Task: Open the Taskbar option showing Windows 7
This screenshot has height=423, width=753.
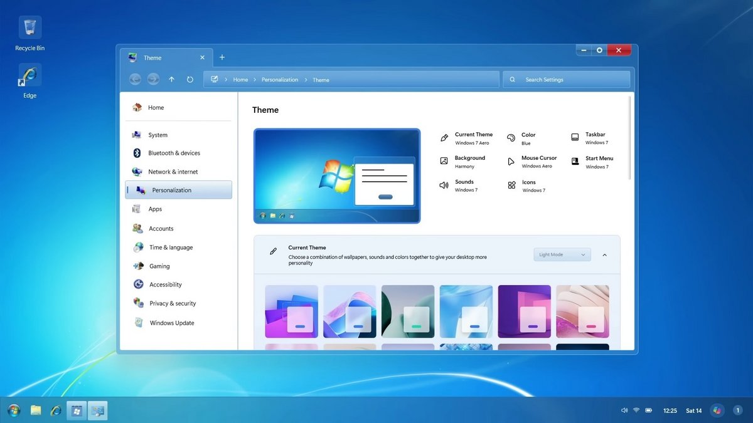Action: click(590, 138)
